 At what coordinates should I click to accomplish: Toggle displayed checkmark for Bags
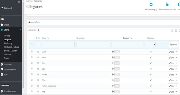pyautogui.click(x=151, y=92)
